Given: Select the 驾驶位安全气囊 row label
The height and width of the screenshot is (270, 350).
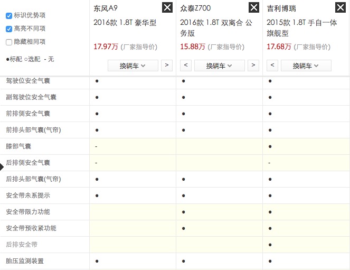Looking at the screenshot, I should coord(28,81).
